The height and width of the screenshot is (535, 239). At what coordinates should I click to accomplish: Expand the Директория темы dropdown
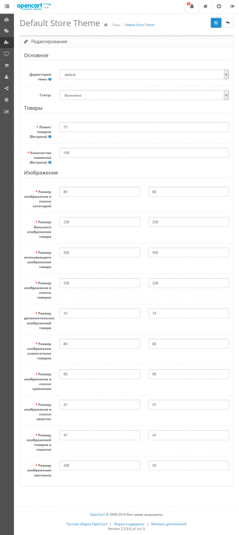[x=144, y=74]
